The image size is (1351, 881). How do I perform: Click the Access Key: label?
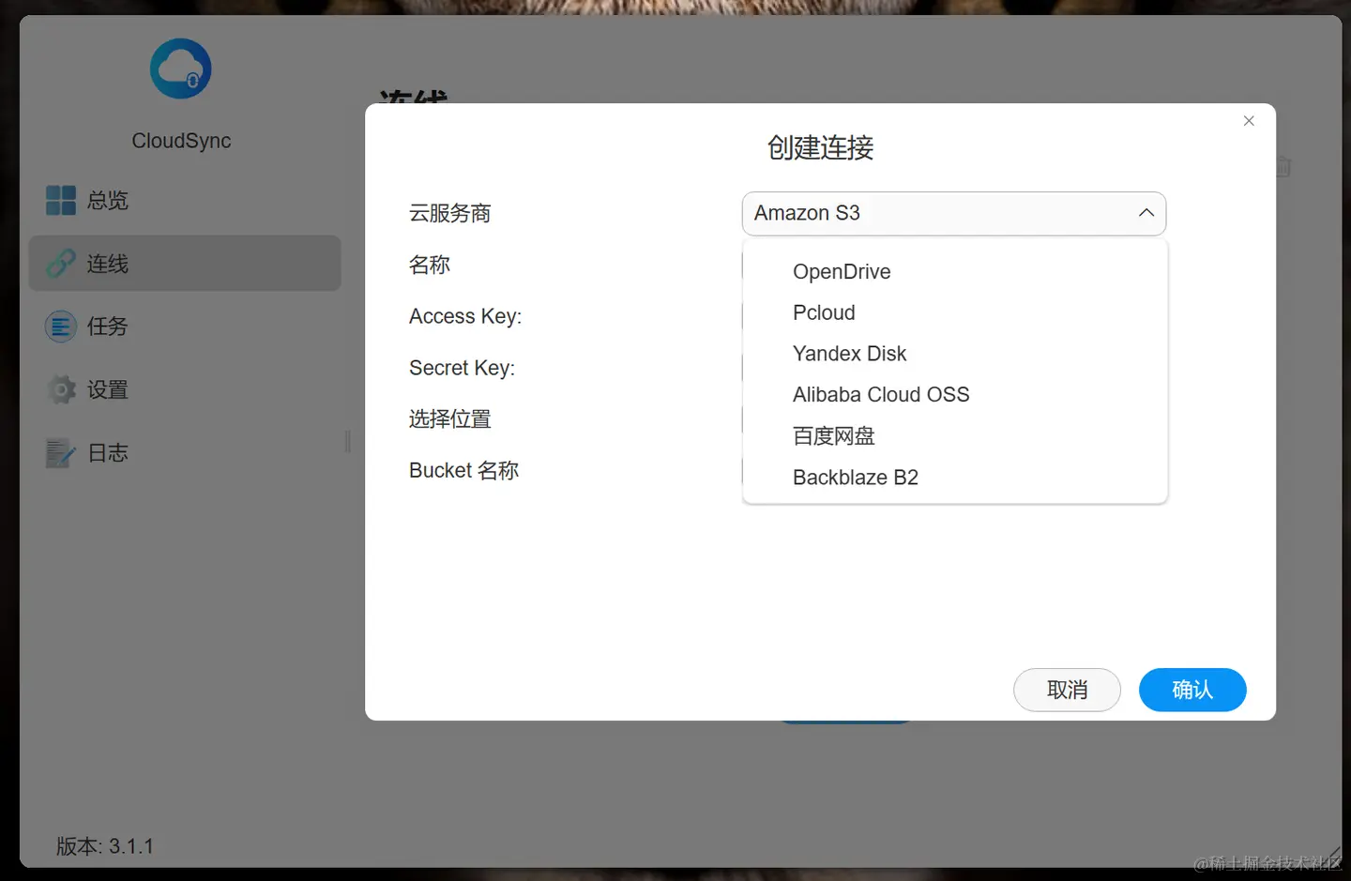tap(465, 316)
